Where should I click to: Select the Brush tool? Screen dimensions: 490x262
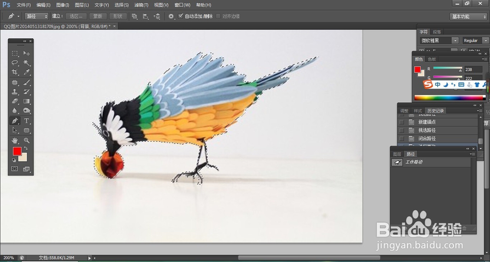click(x=26, y=82)
